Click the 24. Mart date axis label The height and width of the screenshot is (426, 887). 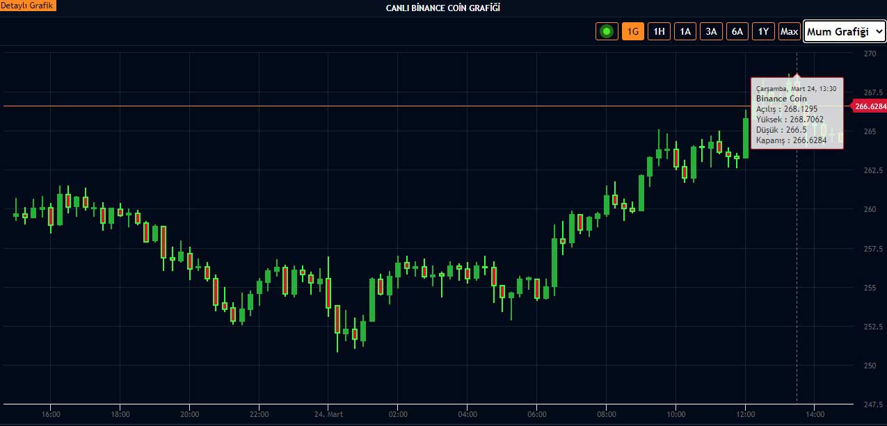click(328, 414)
